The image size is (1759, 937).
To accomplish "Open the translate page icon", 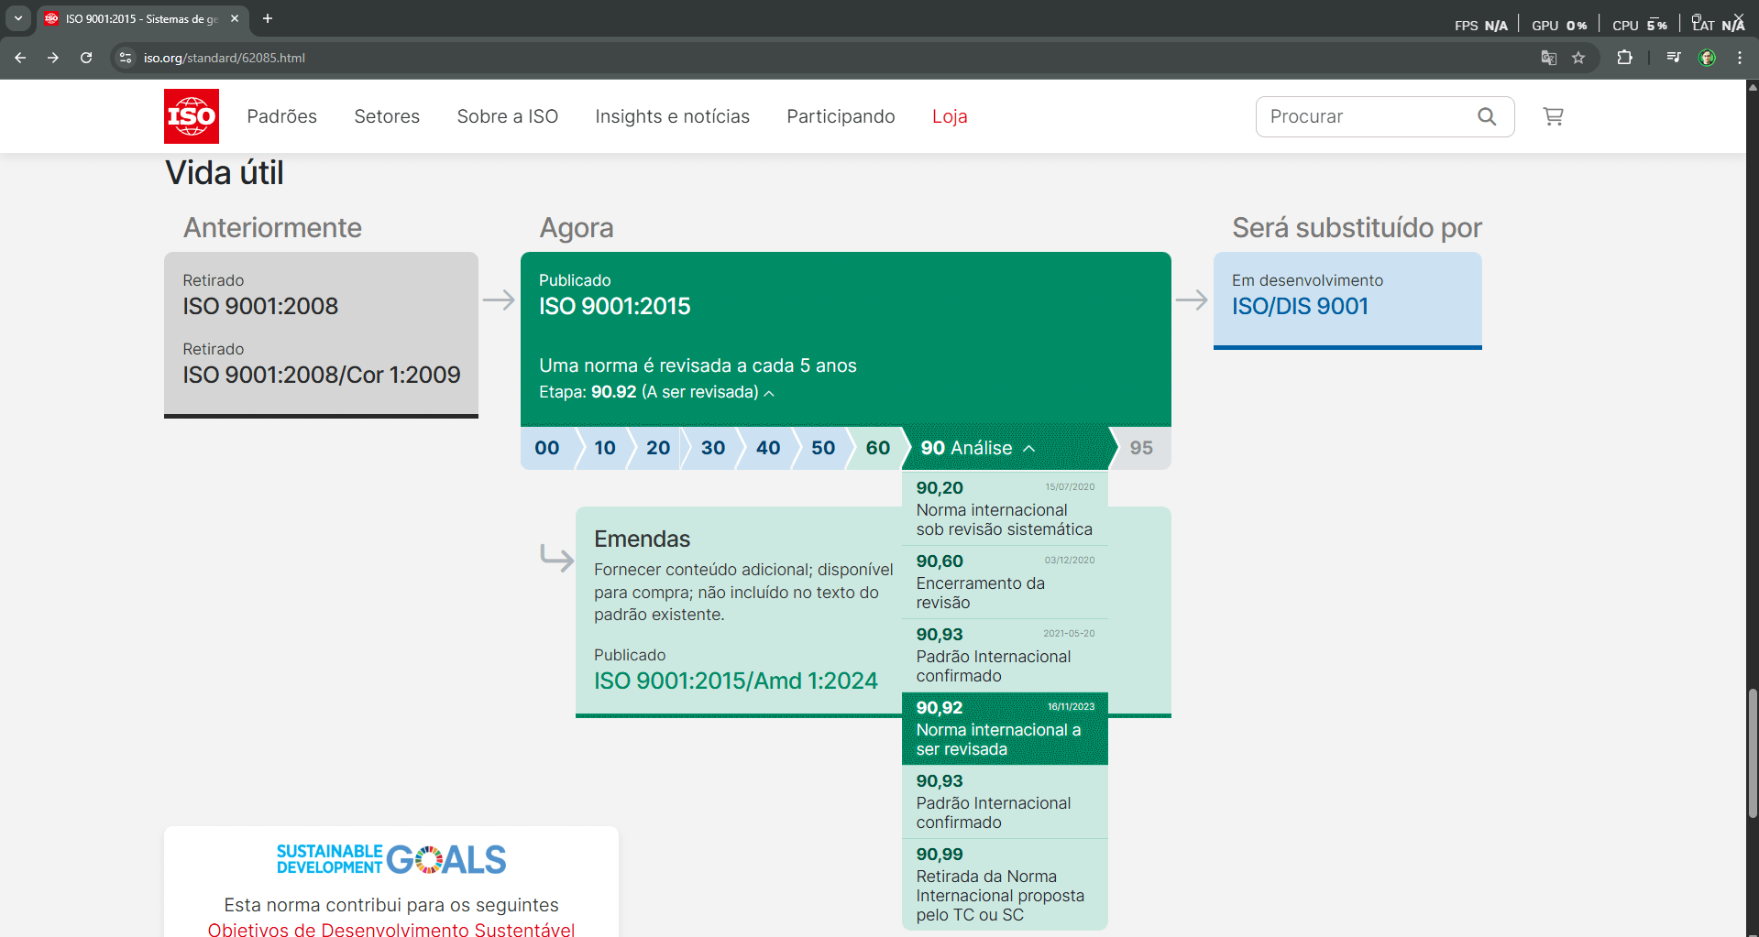I will (1549, 58).
